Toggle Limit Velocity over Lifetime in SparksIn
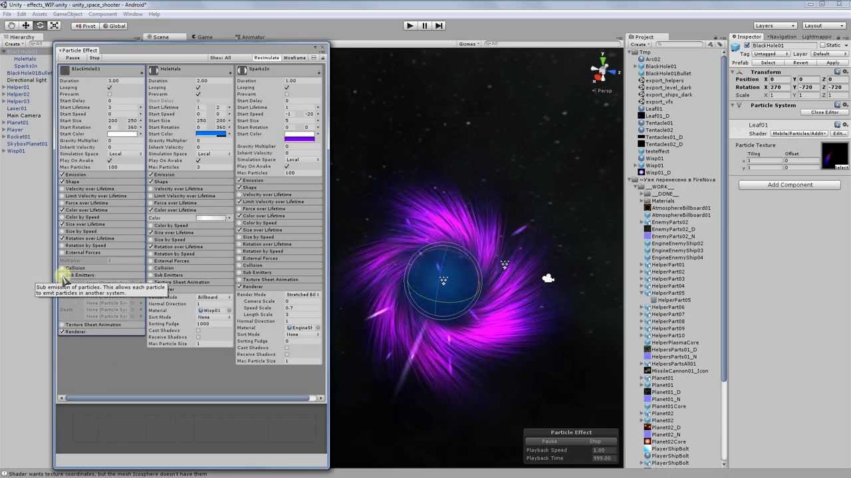Viewport: 851px width, 478px height. (x=240, y=201)
